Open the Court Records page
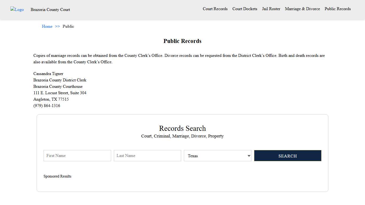Screen dimensions: 365x205 click(215, 9)
